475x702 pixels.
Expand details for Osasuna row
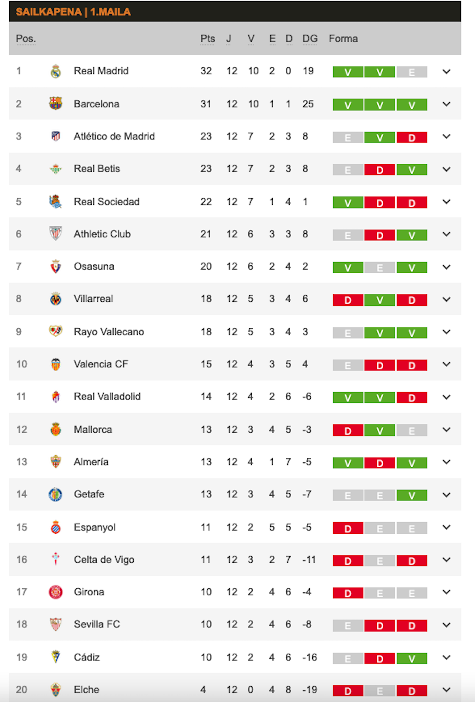pos(446,267)
